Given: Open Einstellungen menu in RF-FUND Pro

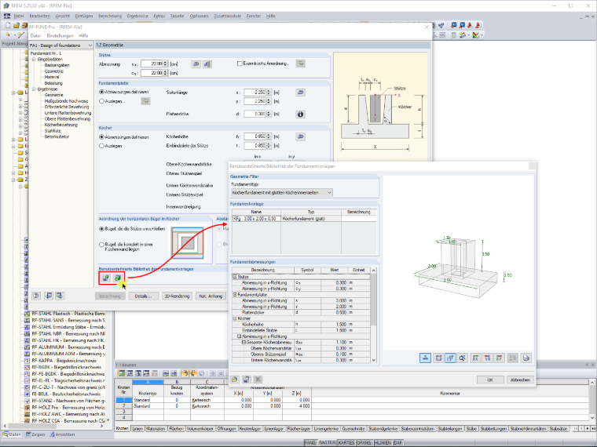Looking at the screenshot, I should click(60, 36).
